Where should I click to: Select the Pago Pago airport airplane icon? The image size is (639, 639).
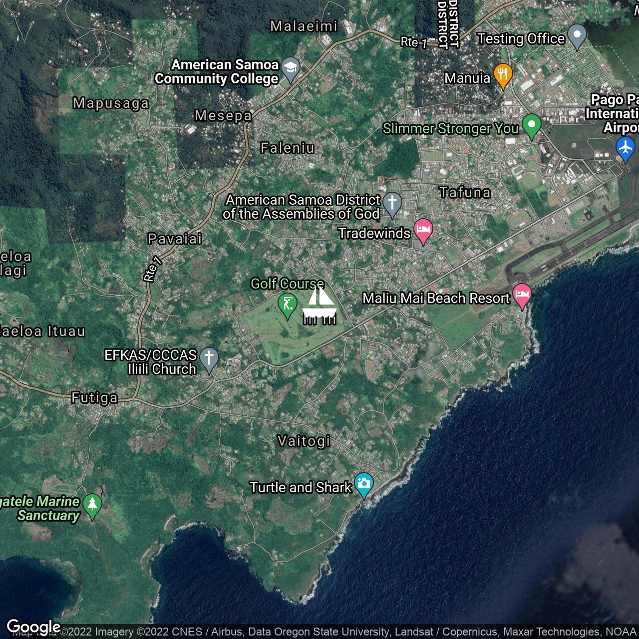click(x=625, y=148)
